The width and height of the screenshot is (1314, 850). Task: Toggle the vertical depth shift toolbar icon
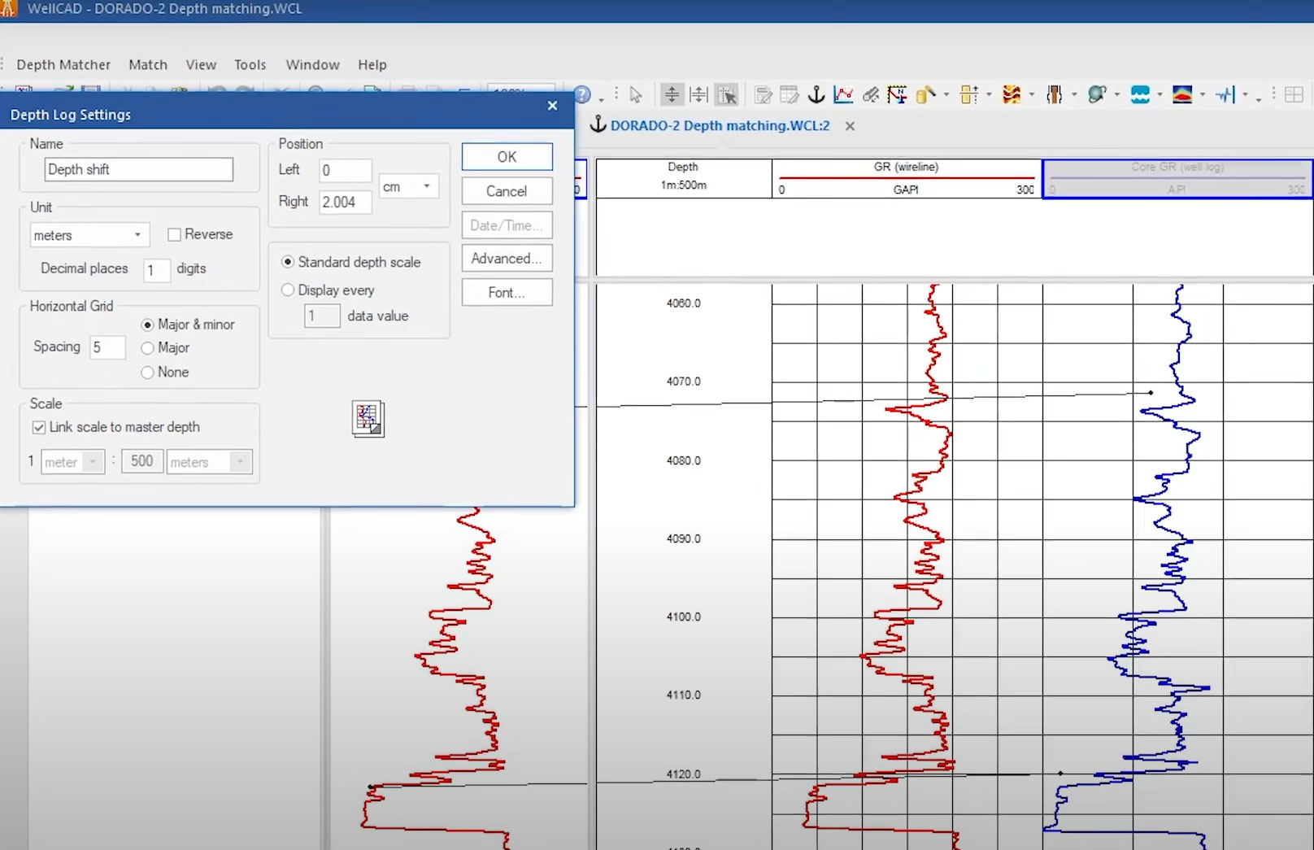[672, 95]
